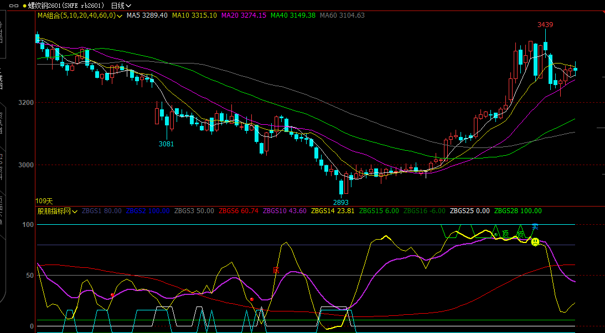Click the 3200 price axis label
This screenshot has height=333, width=605.
tap(26, 103)
